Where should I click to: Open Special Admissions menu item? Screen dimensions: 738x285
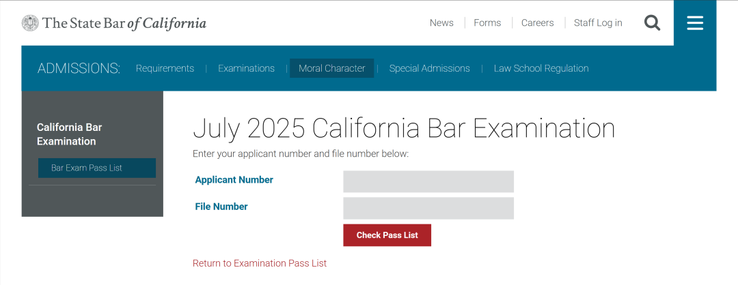[429, 68]
